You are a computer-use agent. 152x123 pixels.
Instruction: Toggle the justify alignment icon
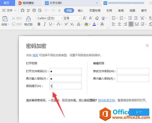(x=131, y=24)
